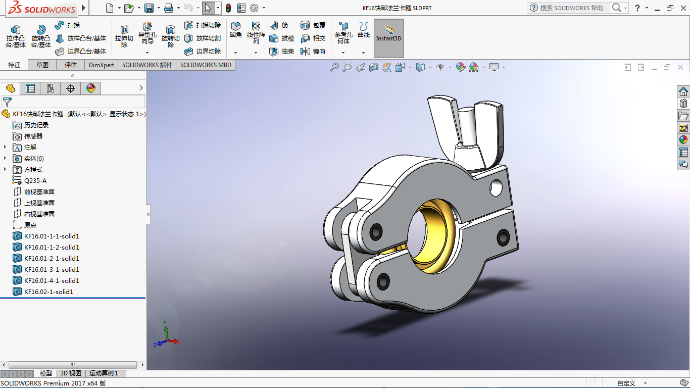Switch to the 草图 sketch tab

coord(42,65)
